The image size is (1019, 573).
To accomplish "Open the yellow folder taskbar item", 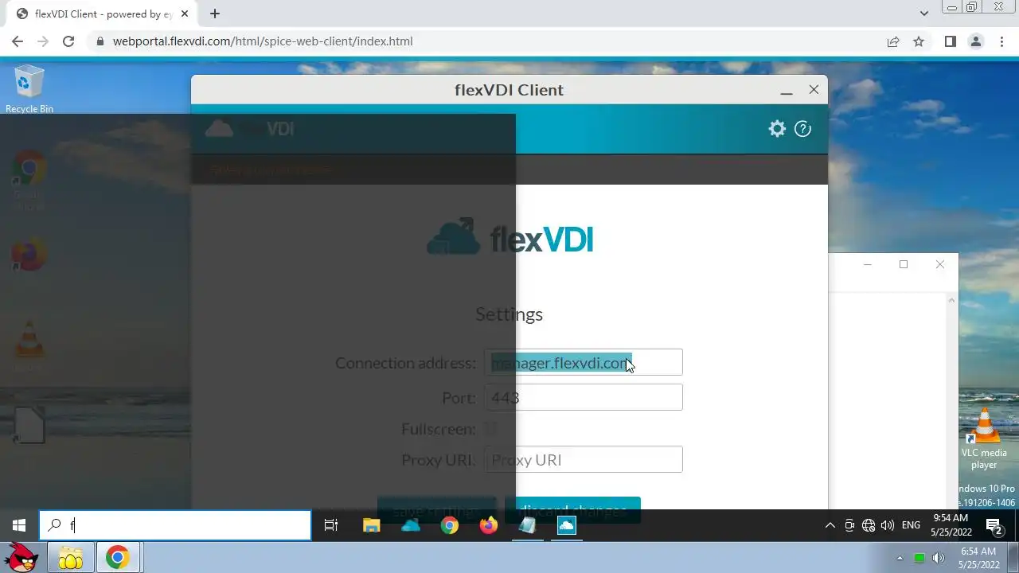I will 71,558.
